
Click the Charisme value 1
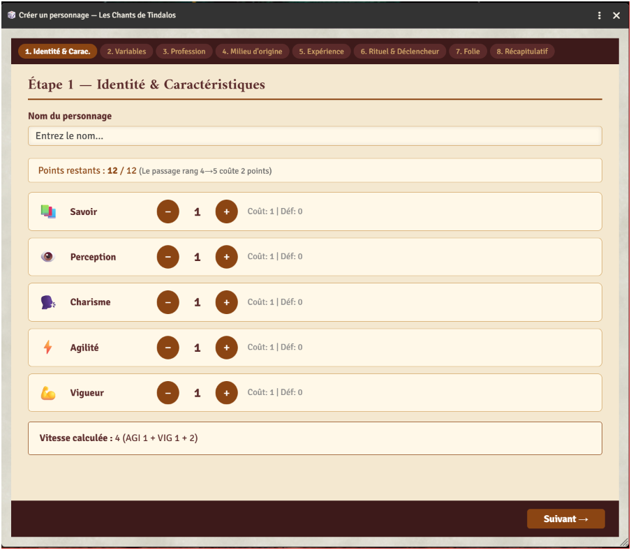(197, 302)
